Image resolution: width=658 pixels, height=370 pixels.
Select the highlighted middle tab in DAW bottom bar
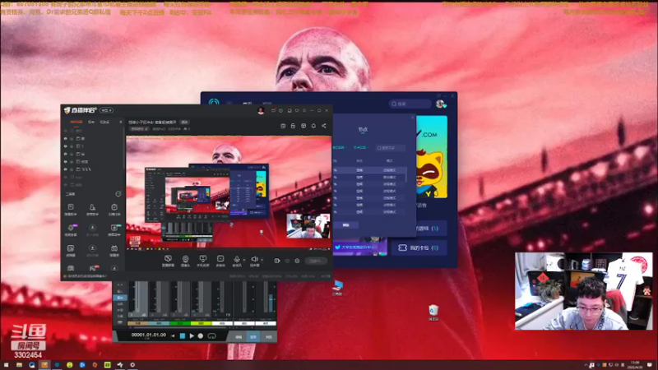pos(253,337)
